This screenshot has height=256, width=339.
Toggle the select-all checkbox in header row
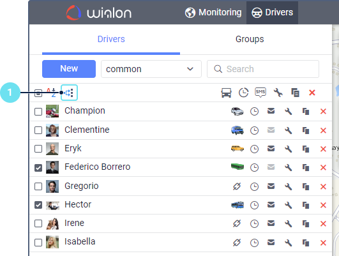(38, 93)
